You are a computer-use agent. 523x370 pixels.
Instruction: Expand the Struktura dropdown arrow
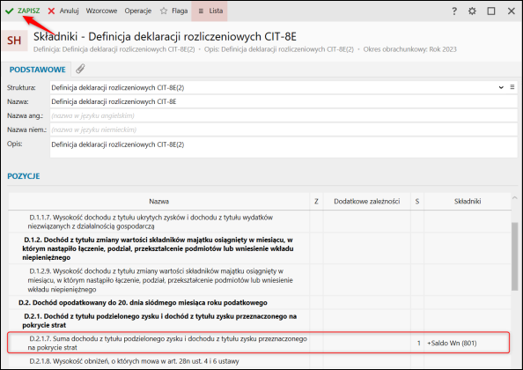tap(501, 87)
